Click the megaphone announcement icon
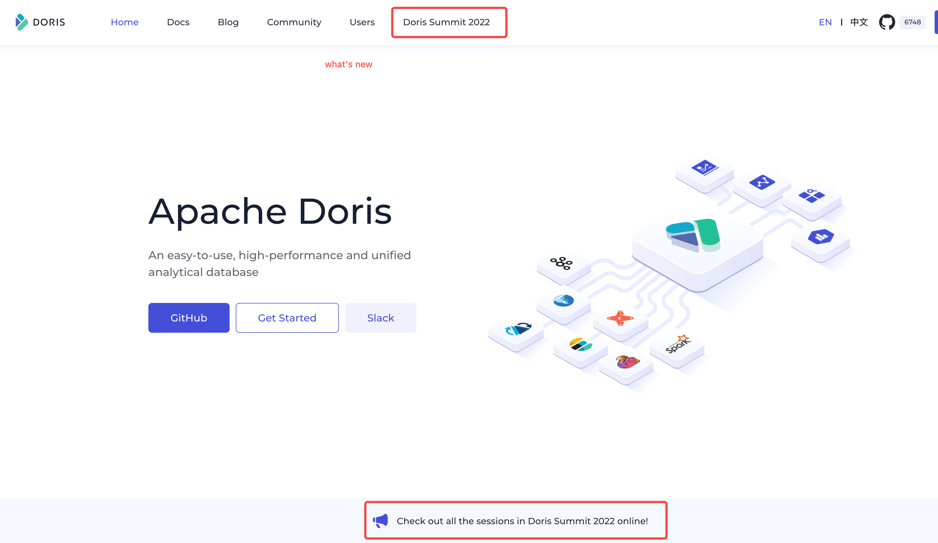This screenshot has height=543, width=938. [x=380, y=521]
